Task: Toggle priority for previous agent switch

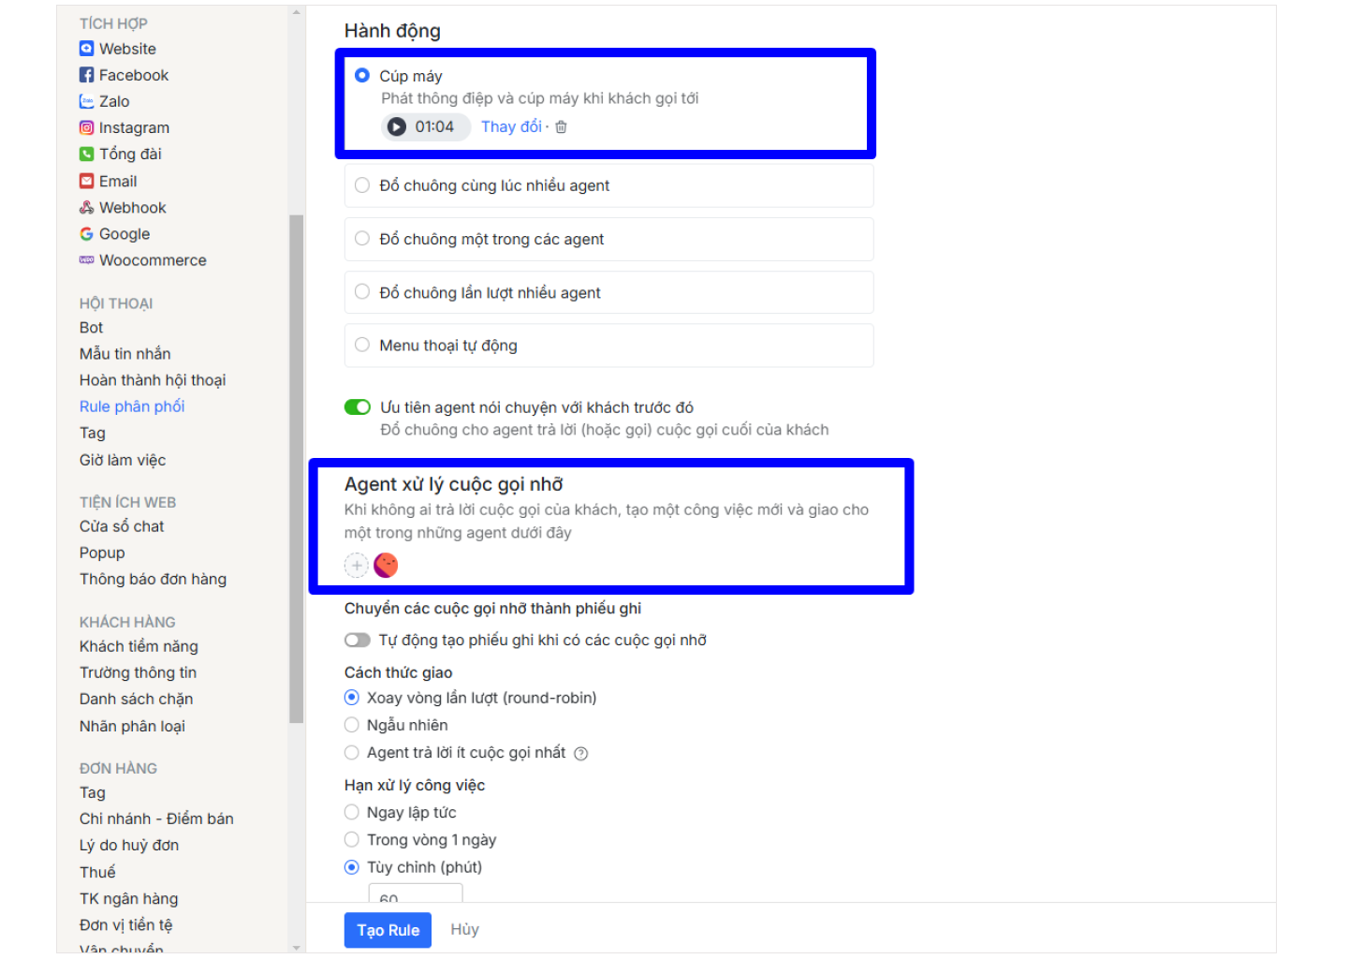Action: coord(358,407)
